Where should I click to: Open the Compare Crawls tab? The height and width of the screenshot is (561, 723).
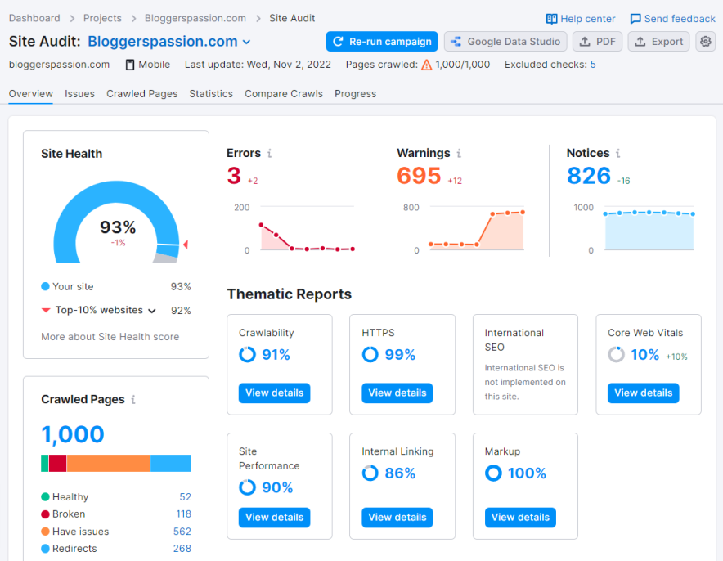coord(284,93)
